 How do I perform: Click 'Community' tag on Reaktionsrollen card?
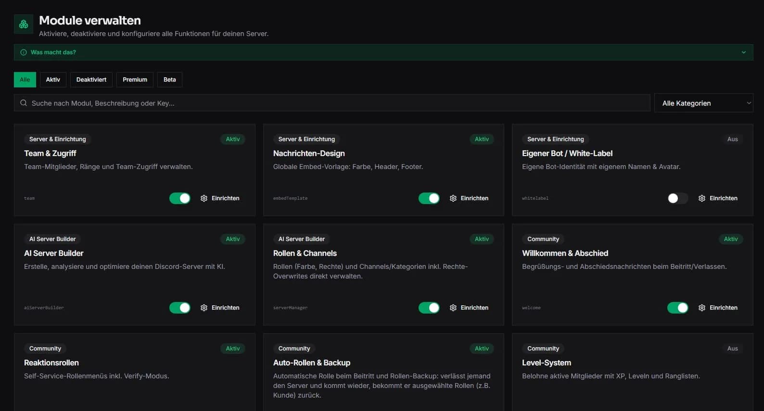[45, 349]
